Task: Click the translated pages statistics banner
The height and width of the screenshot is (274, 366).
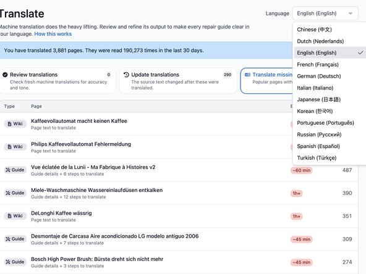Action: (146, 51)
